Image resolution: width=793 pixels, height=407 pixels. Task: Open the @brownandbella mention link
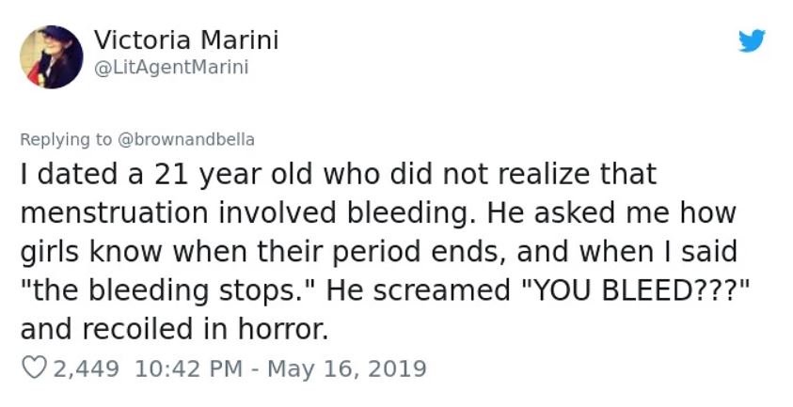185,139
